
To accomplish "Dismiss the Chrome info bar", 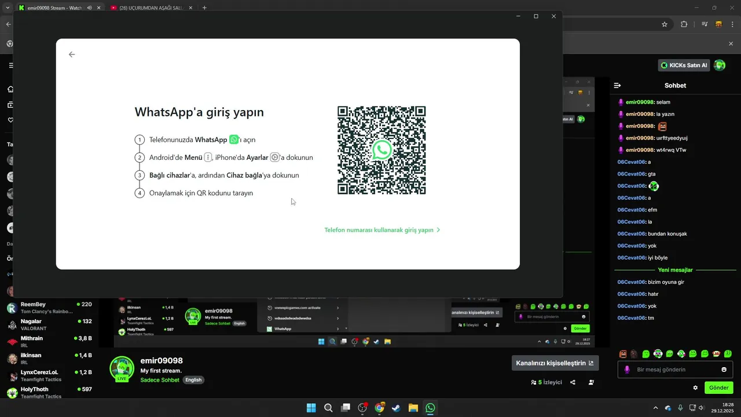I will [x=731, y=43].
